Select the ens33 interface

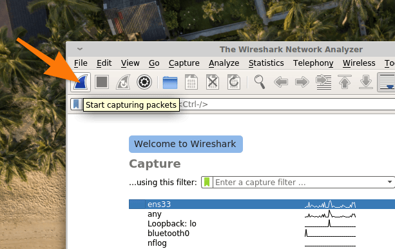point(262,204)
